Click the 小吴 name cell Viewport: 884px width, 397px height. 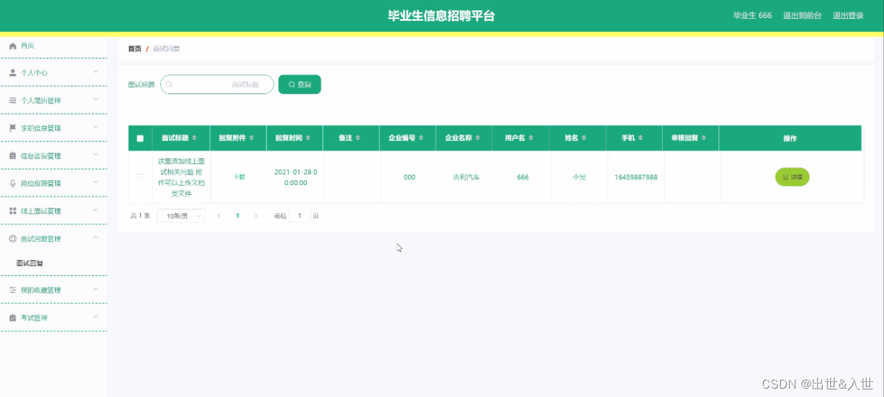[x=579, y=177]
